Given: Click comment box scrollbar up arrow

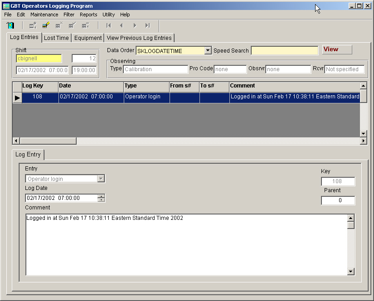Looking at the screenshot, I should pos(350,218).
